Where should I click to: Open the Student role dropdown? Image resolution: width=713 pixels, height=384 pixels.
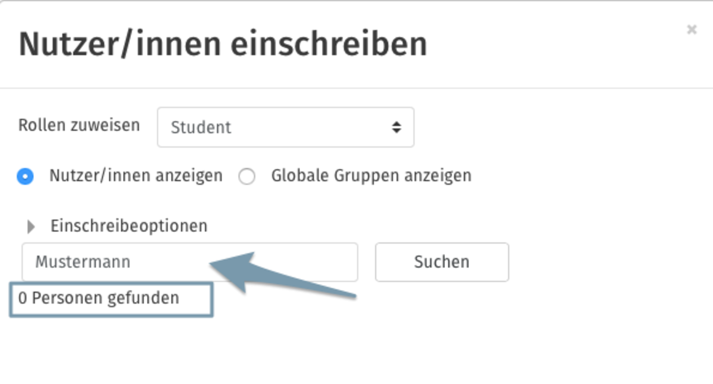pos(285,127)
